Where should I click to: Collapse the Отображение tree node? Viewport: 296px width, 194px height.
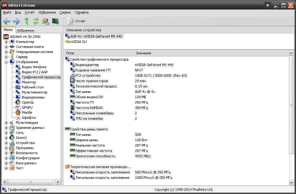click(x=6, y=62)
